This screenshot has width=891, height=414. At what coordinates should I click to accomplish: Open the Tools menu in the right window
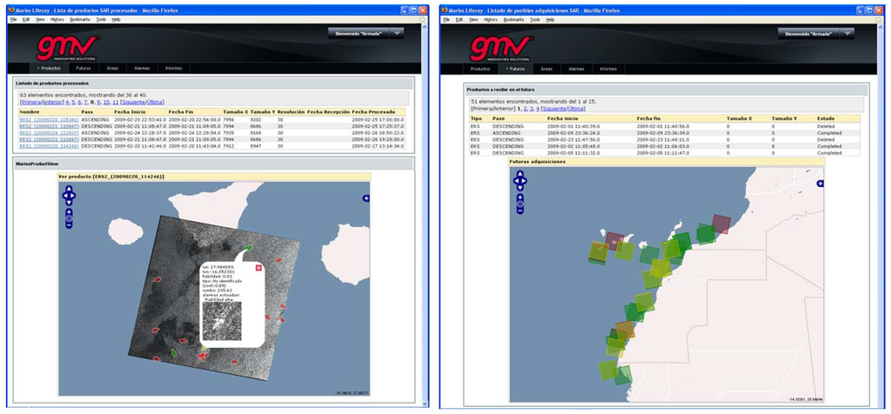pyautogui.click(x=535, y=19)
